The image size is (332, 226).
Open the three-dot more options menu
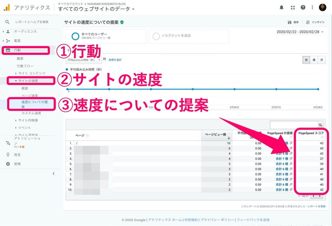click(x=312, y=7)
